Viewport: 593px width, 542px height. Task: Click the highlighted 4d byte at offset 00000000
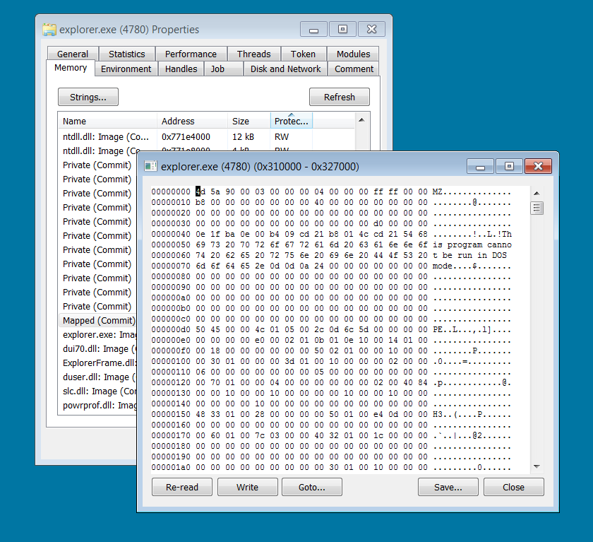pyautogui.click(x=200, y=192)
